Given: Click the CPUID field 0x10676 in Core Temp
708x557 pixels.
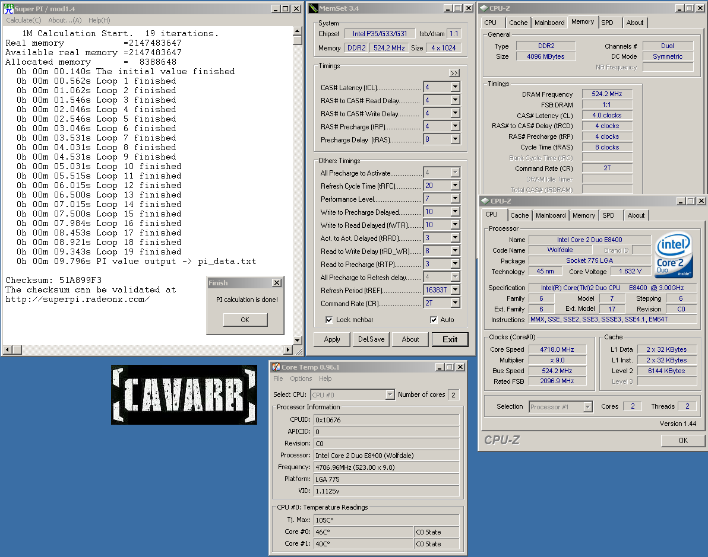Looking at the screenshot, I should point(387,420).
